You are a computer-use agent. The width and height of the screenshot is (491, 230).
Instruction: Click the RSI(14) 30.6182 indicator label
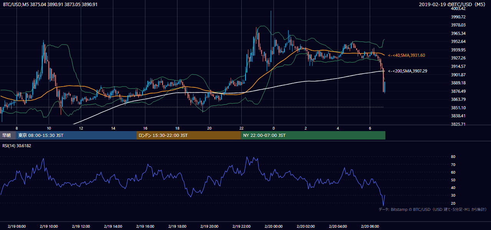tap(17, 146)
